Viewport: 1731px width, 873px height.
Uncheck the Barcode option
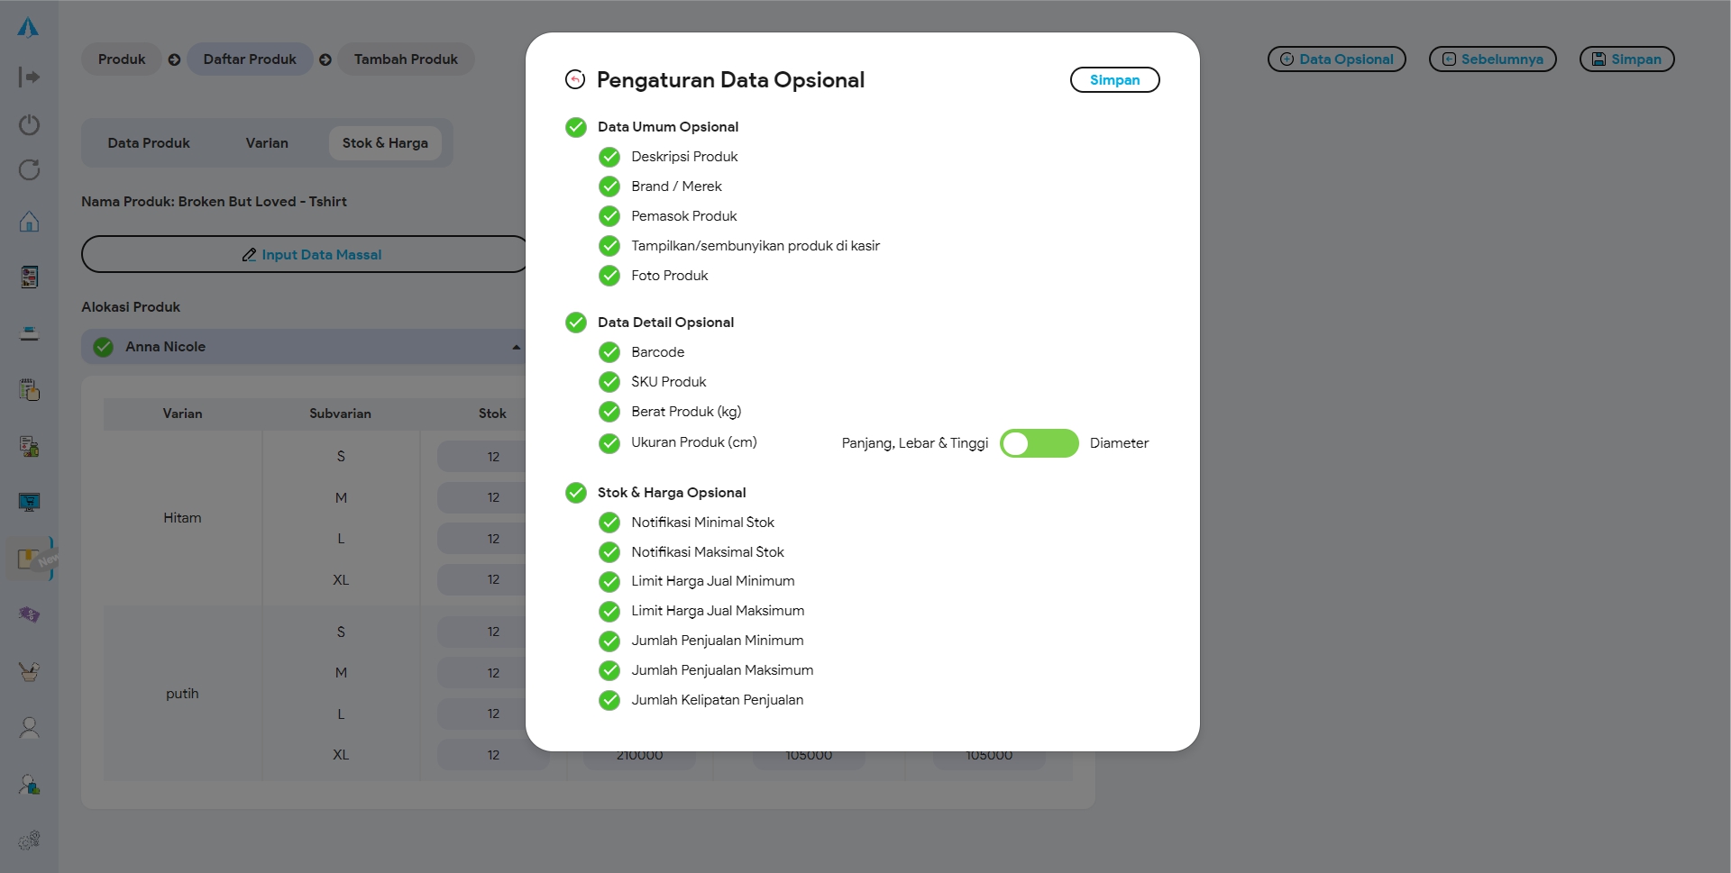coord(609,352)
